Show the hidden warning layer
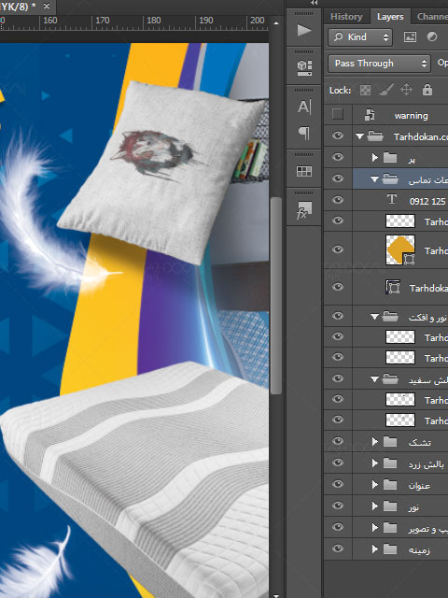This screenshot has width=448, height=598. [338, 114]
